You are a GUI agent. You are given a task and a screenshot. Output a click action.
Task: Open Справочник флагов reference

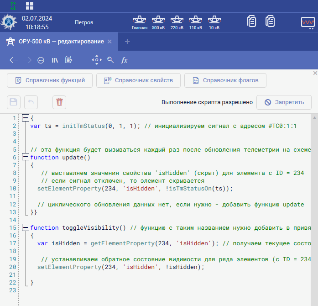(x=225, y=80)
